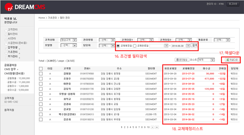
Task: Check the last row with address 동해시 부곡동
Action: click(x=41, y=120)
